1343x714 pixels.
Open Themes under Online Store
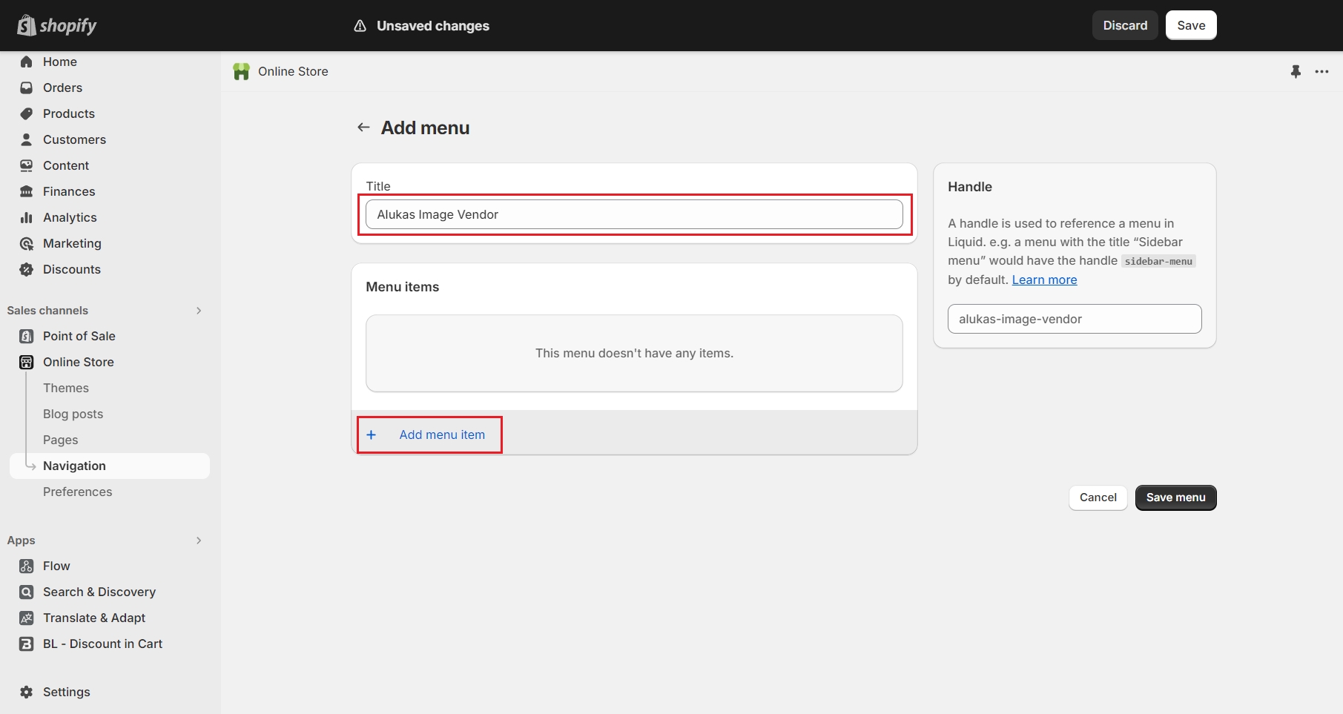[x=66, y=388]
